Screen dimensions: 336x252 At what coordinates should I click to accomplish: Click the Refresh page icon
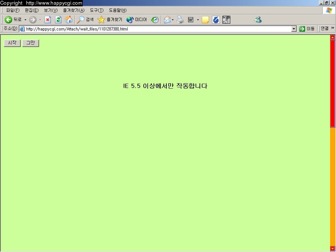point(58,20)
